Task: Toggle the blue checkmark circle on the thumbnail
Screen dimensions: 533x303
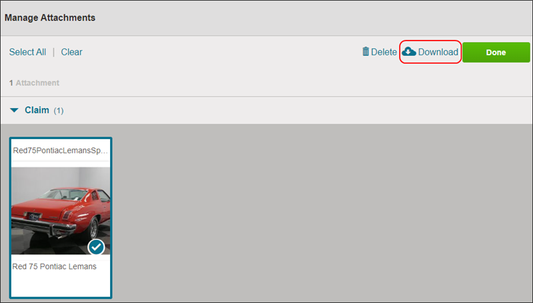Action: tap(96, 247)
